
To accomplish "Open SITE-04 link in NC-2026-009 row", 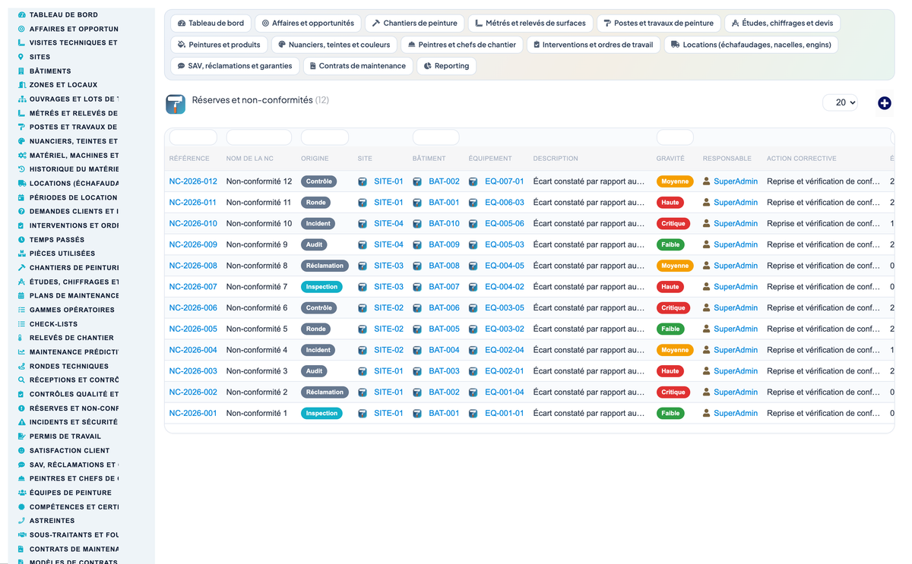I will click(x=388, y=244).
